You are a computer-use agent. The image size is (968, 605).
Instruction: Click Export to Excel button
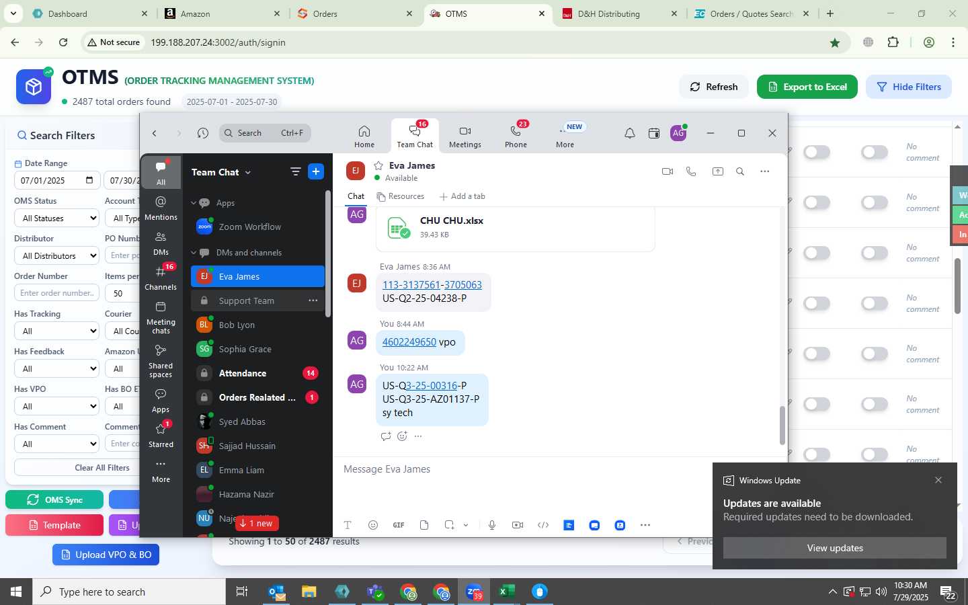[x=807, y=87]
